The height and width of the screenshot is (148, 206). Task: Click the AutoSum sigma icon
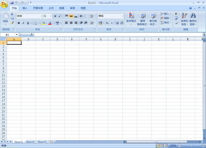tap(176, 14)
